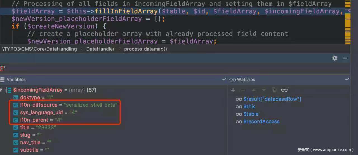Move selected watch down

coord(264,90)
